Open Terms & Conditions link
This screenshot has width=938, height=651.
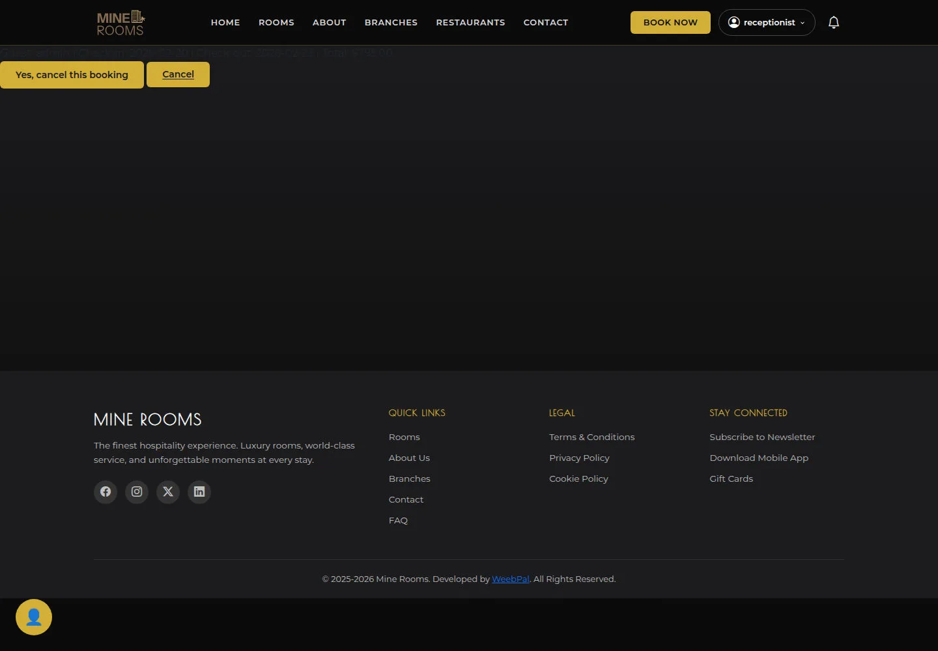coord(591,437)
